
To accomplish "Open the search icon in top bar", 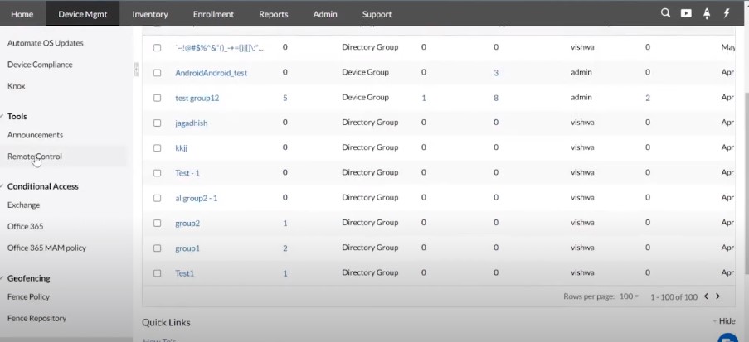I will pyautogui.click(x=665, y=13).
